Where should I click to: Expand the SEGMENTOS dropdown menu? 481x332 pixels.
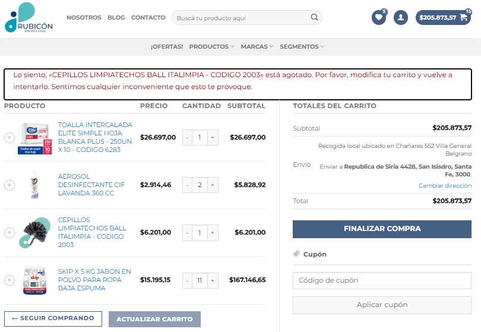tap(302, 46)
